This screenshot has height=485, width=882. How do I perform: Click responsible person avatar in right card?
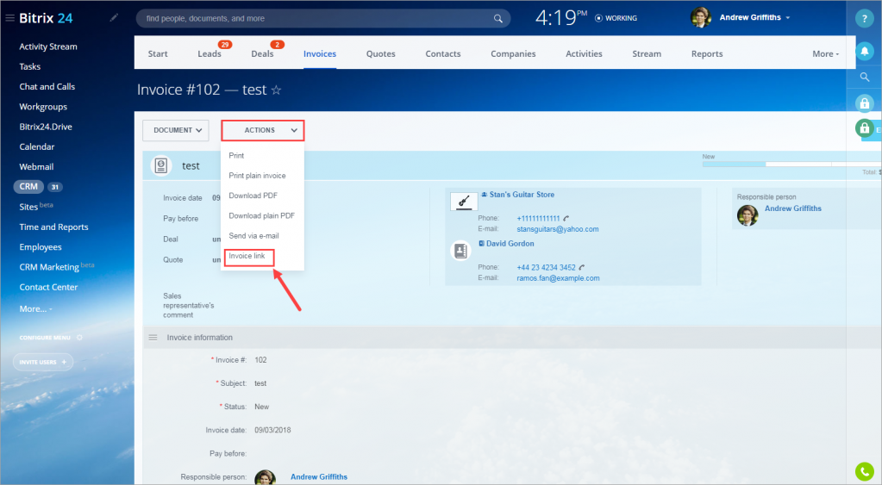coord(748,215)
